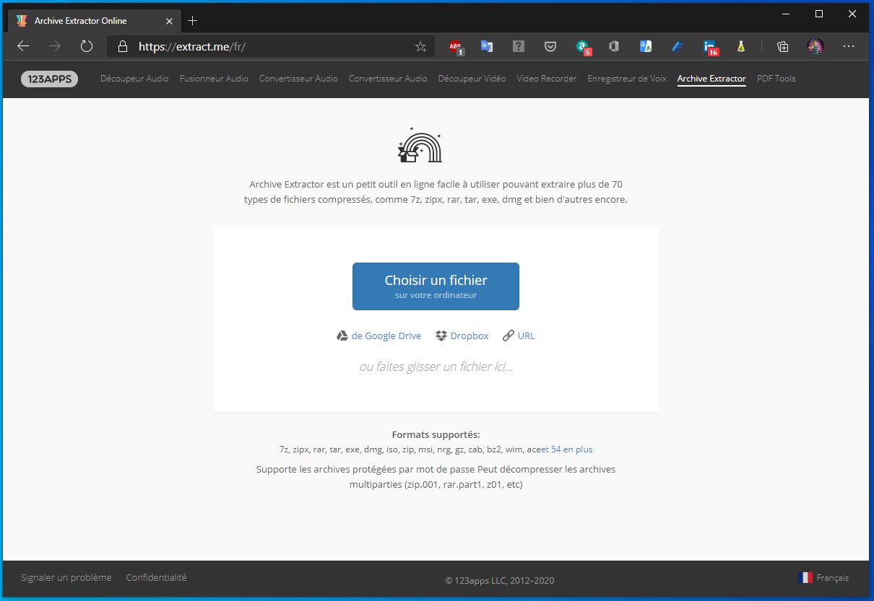Open the Fusionneur Audio tool
Screen dimensions: 874x601
pos(214,79)
